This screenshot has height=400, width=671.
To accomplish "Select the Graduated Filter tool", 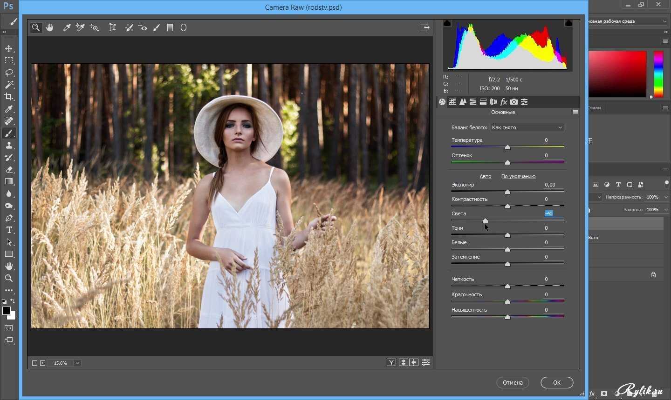I will click(170, 27).
